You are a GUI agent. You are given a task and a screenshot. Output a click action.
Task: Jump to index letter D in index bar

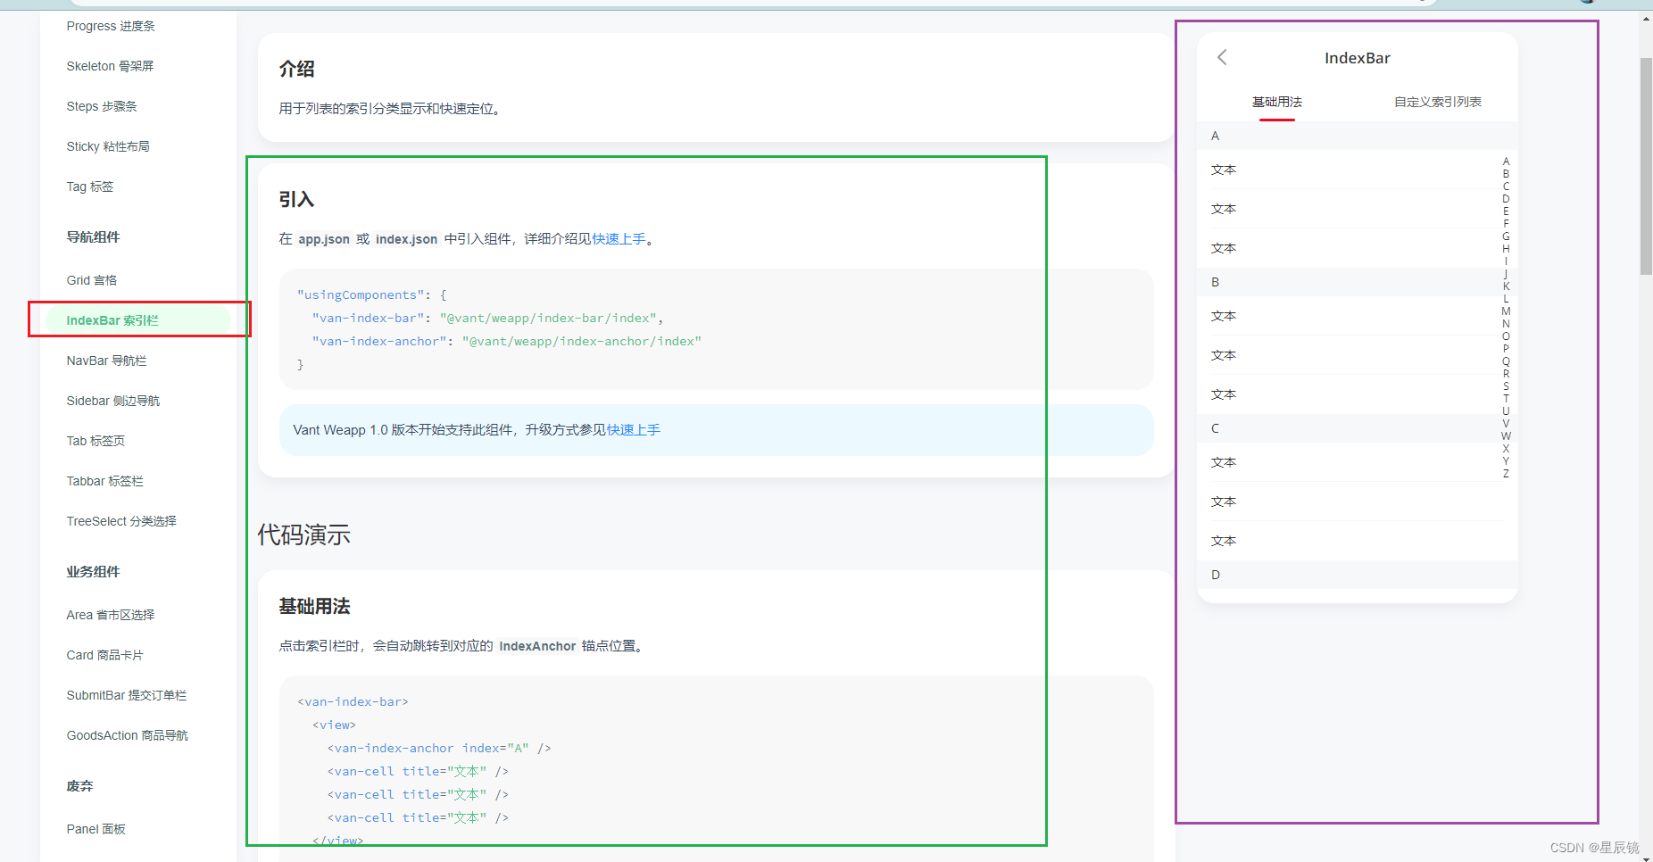tap(1506, 199)
